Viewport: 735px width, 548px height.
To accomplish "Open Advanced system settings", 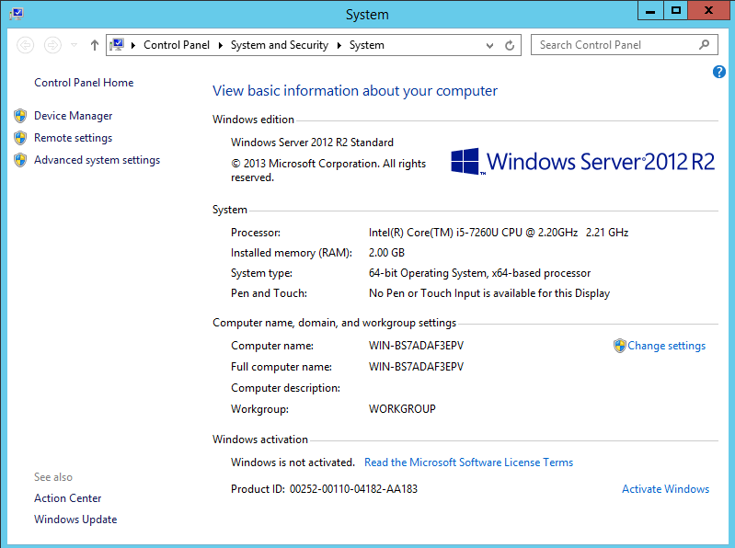I will 97,160.
